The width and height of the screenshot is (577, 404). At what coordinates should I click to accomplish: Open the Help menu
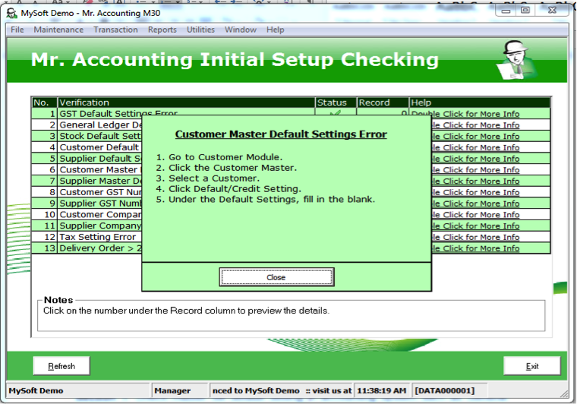click(x=276, y=30)
